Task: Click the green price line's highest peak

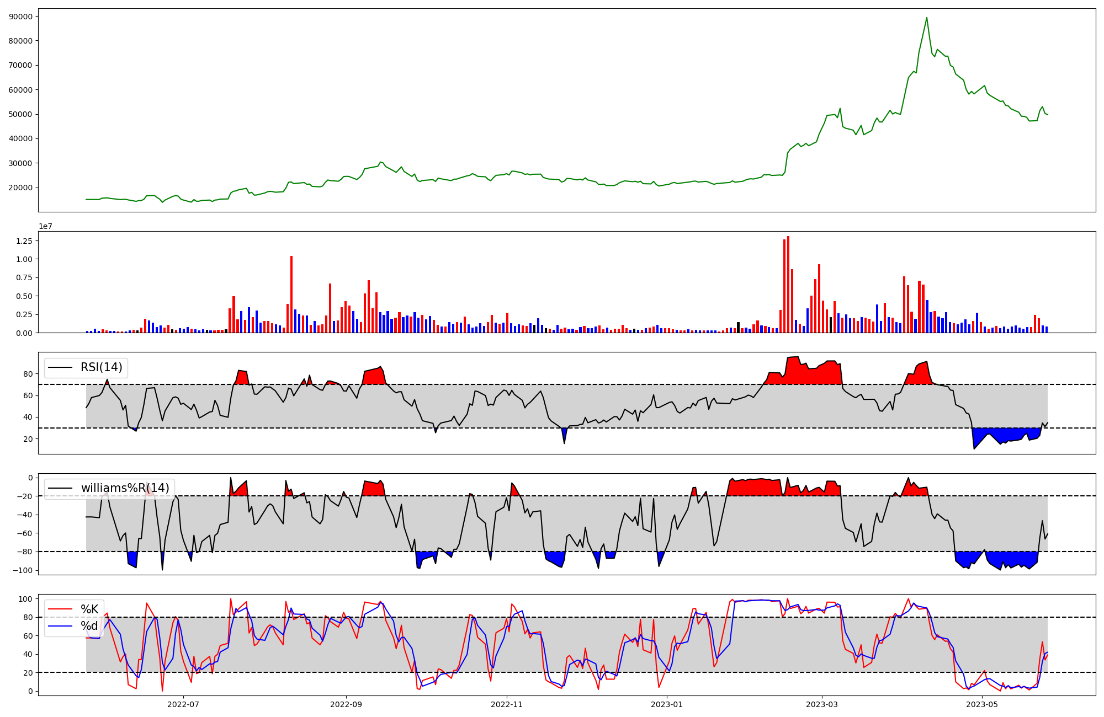Action: click(x=926, y=18)
